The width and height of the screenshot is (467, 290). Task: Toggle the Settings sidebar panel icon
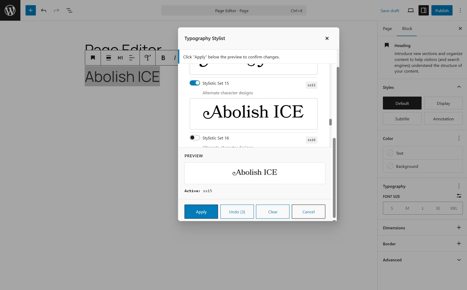pos(423,10)
